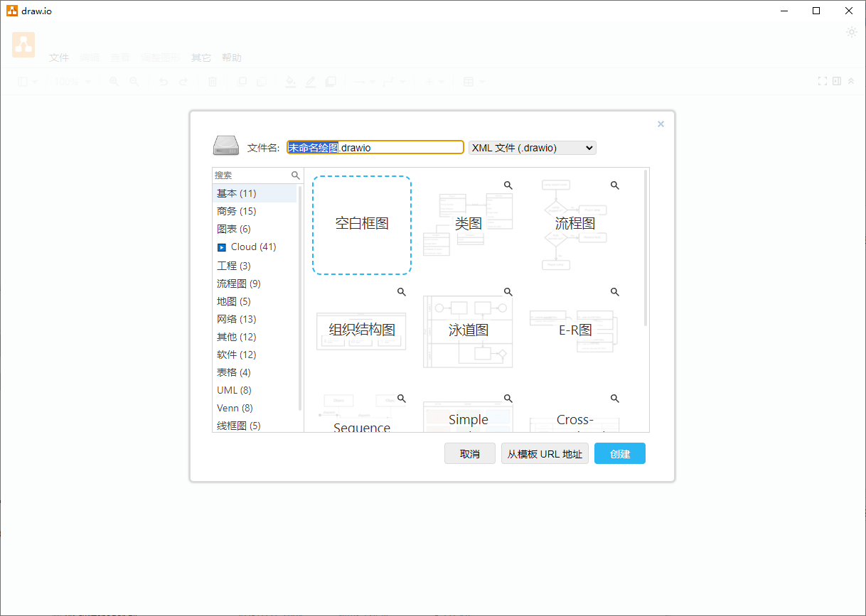The image size is (866, 616).
Task: Preview the Sequence template with its magnifier
Action: click(402, 398)
